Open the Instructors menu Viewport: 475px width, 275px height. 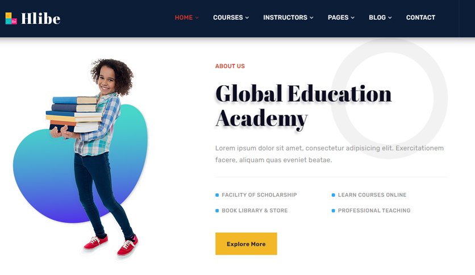[x=285, y=18]
